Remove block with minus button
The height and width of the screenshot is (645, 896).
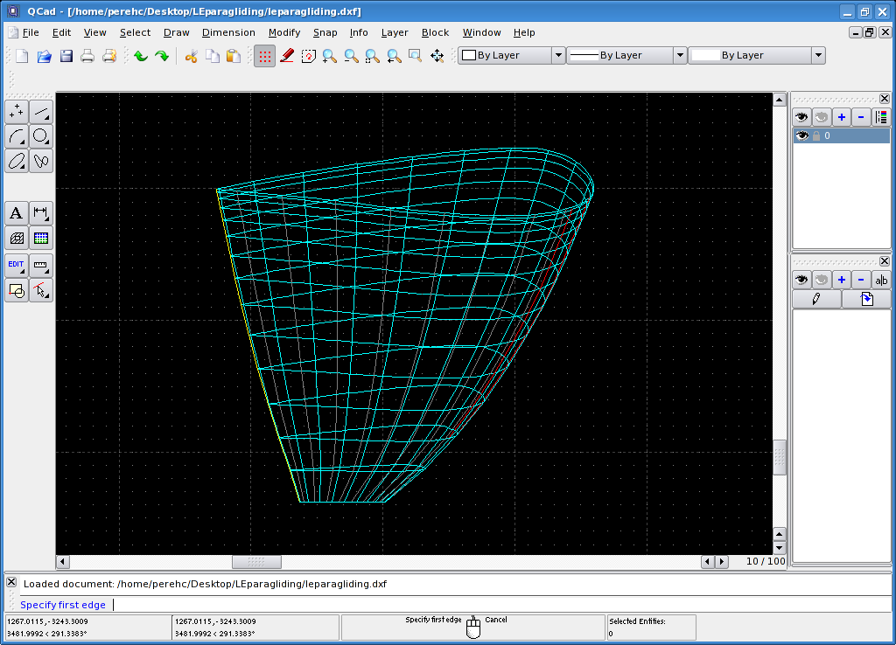(x=861, y=280)
